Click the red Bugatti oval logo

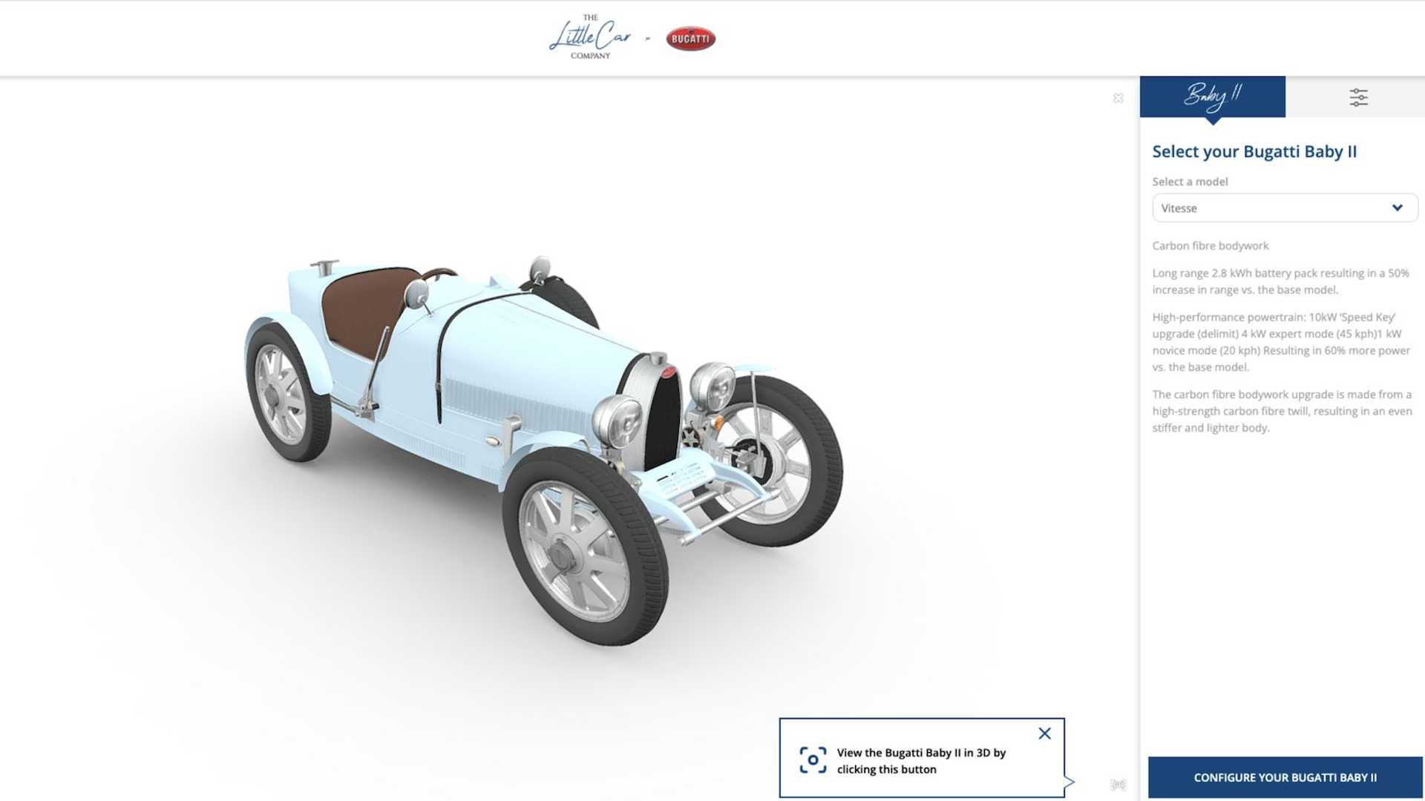pos(690,39)
